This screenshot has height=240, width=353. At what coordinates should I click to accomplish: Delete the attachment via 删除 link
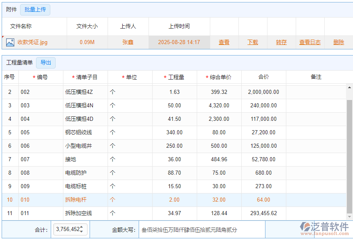[340, 42]
